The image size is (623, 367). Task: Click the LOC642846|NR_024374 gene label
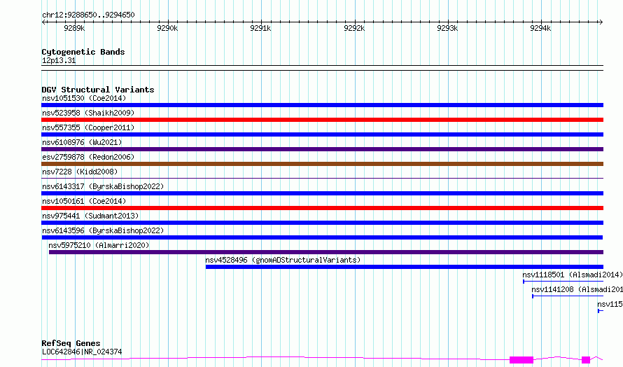click(x=82, y=352)
